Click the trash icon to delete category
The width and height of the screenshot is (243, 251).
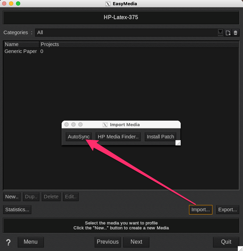tap(236, 33)
